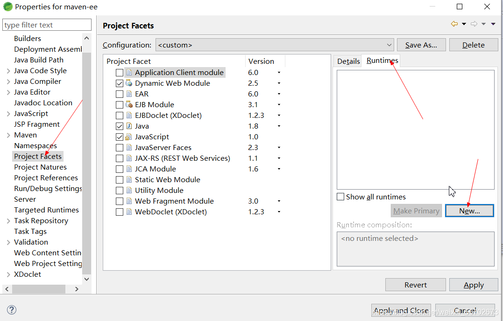Click the Spring leaf icon in title bar
This screenshot has height=321, width=503.
(7, 7)
